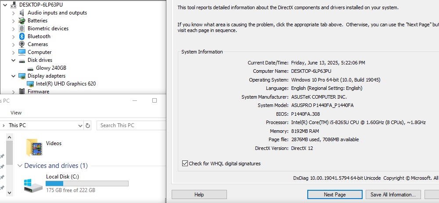The image size is (439, 203).
Task: Open the address bar history dropdown
Action: [x=80, y=126]
